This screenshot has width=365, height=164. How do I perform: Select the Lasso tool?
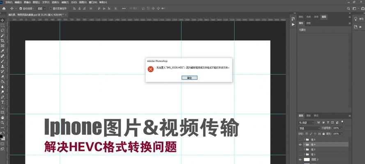[2, 30]
